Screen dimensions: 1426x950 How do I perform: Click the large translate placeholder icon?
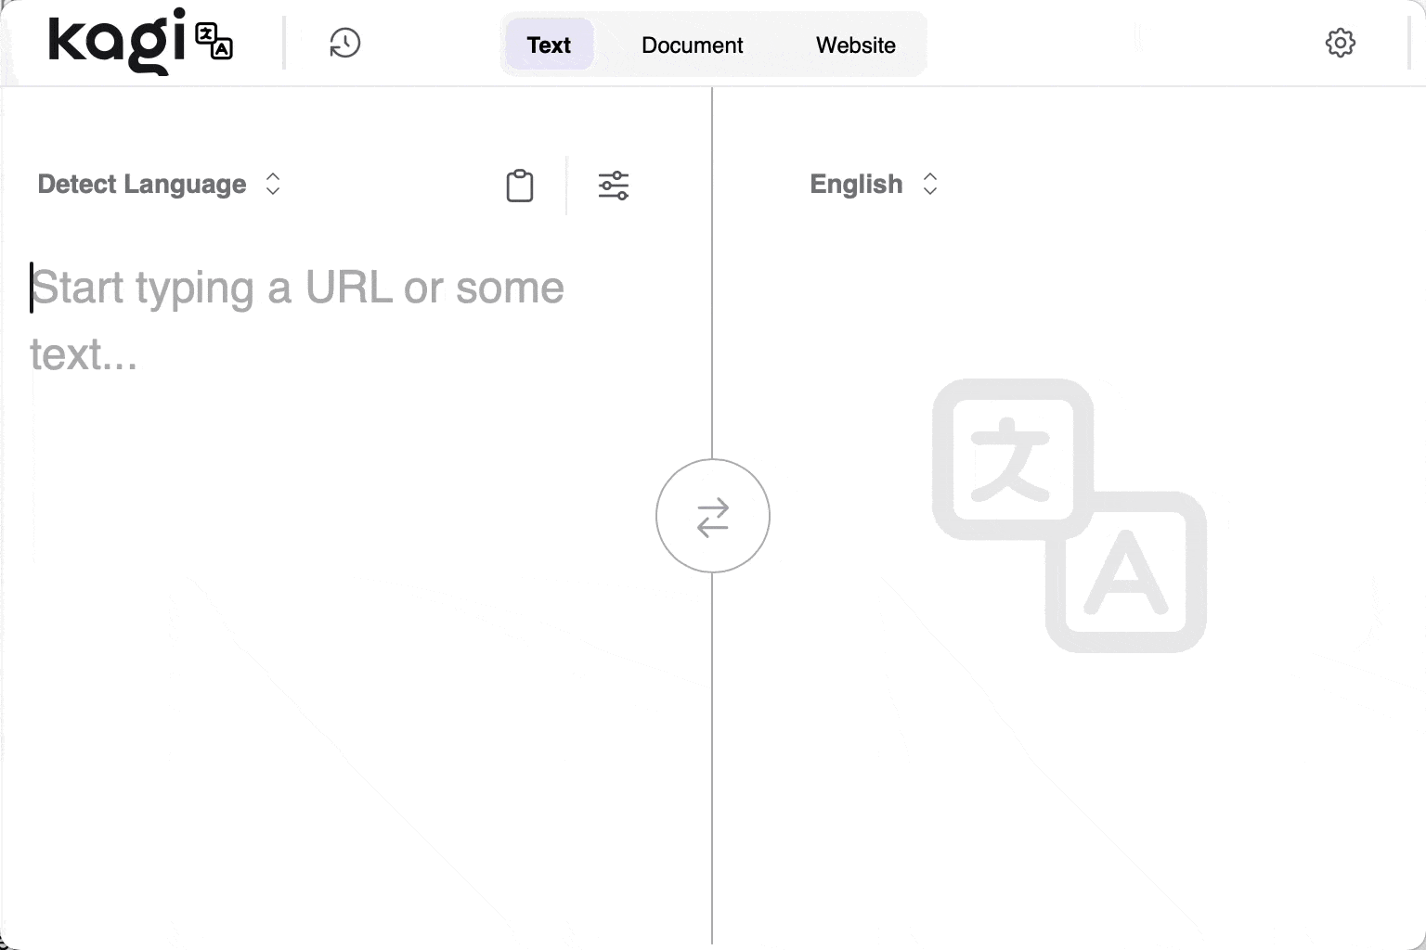click(1069, 515)
